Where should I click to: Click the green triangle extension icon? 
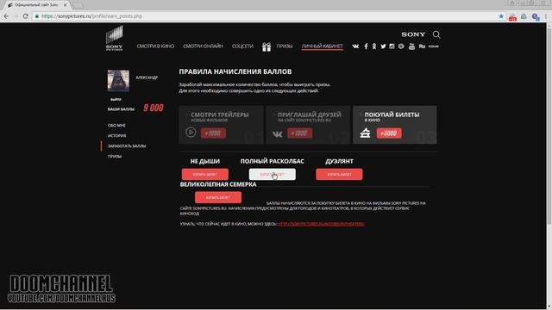[524, 16]
